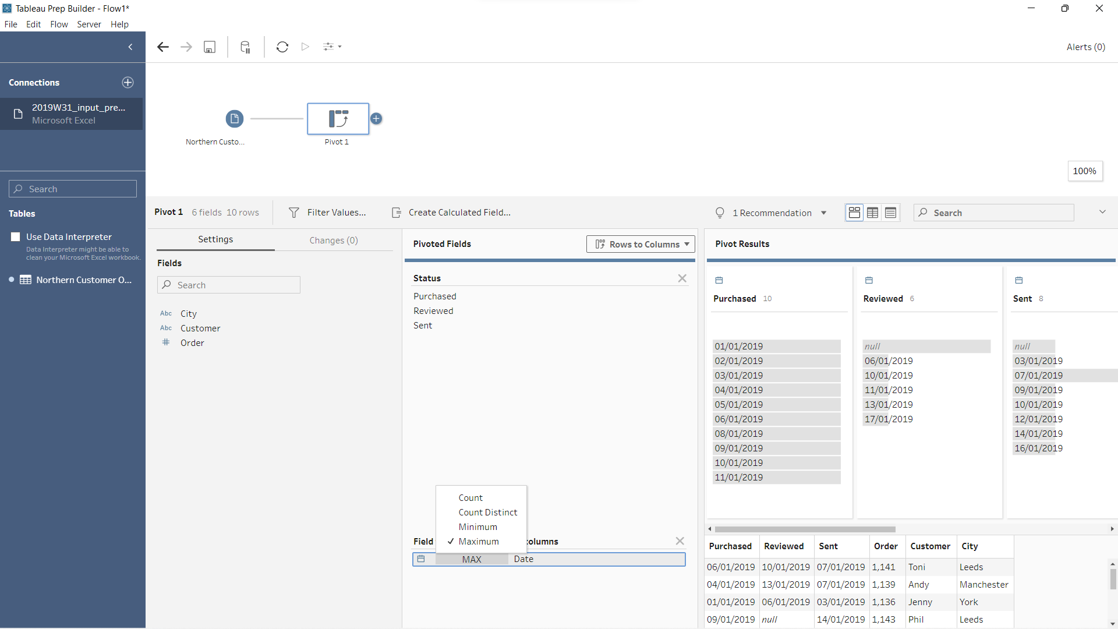The width and height of the screenshot is (1118, 629).
Task: Click the Northern Customer input step icon
Action: [234, 119]
